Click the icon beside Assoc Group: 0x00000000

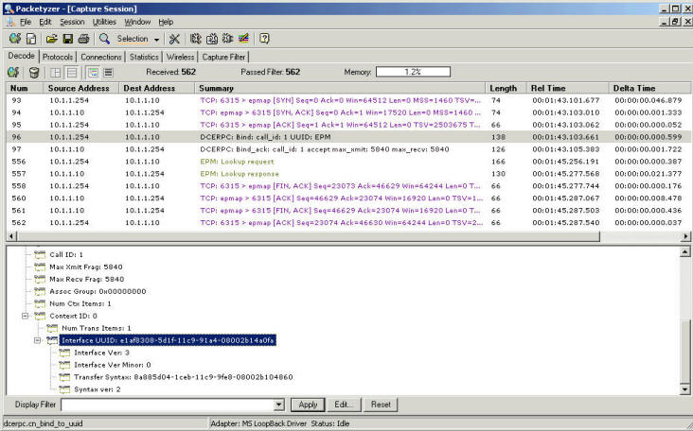pyautogui.click(x=40, y=291)
